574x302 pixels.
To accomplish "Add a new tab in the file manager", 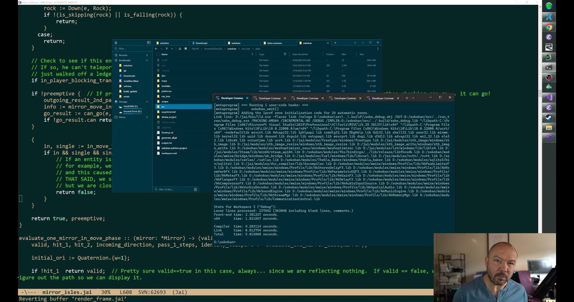I will click(335, 43).
